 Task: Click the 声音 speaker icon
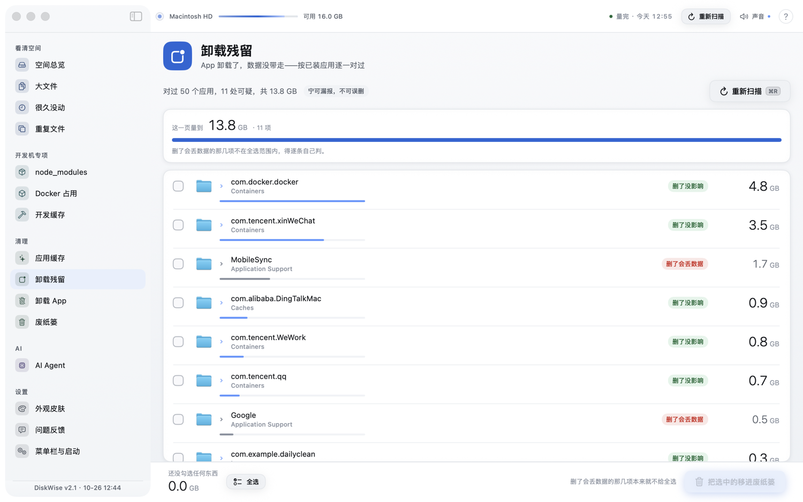744,17
